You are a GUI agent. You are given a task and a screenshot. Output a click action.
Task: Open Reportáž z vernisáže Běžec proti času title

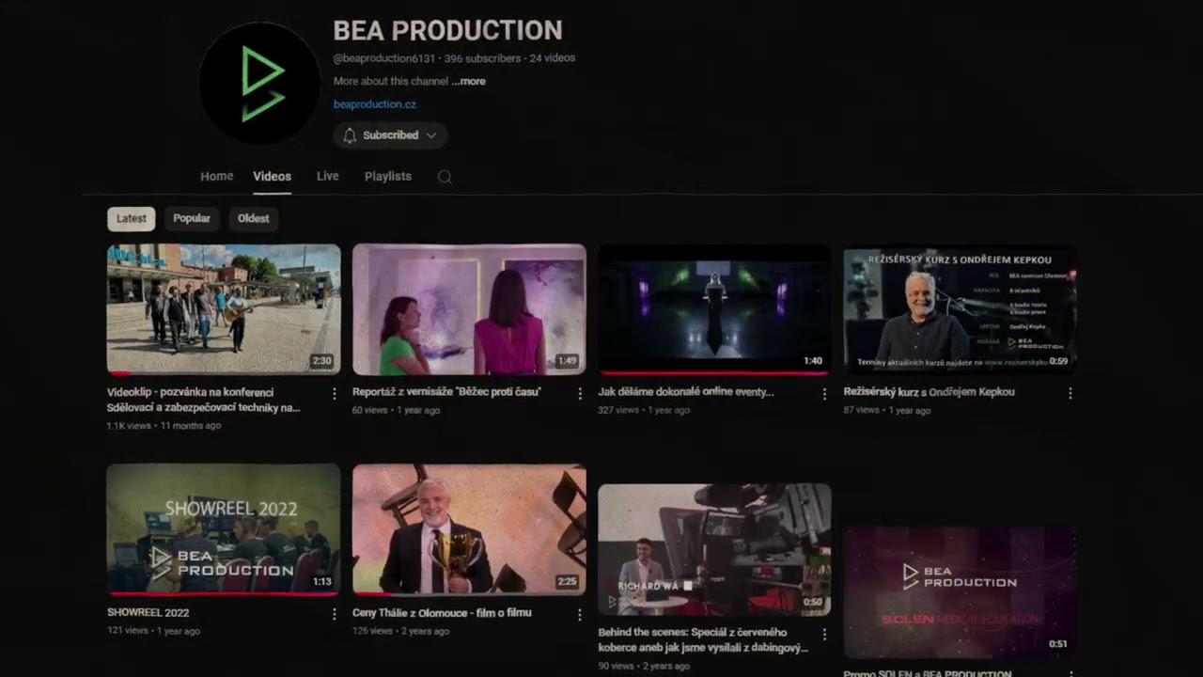click(446, 392)
